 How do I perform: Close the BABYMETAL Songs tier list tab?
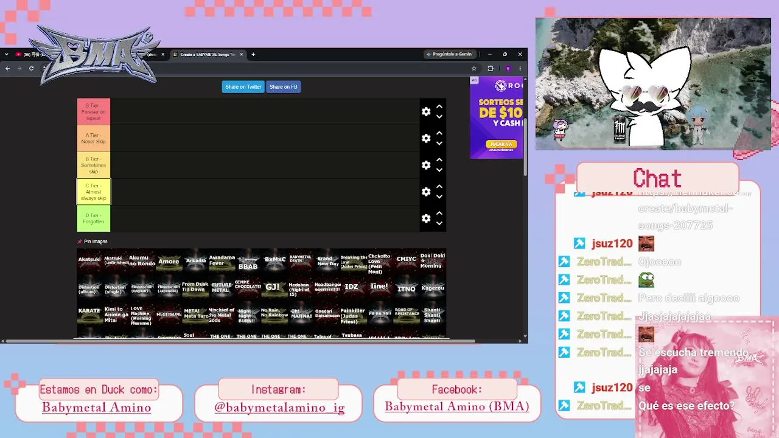pyautogui.click(x=242, y=54)
